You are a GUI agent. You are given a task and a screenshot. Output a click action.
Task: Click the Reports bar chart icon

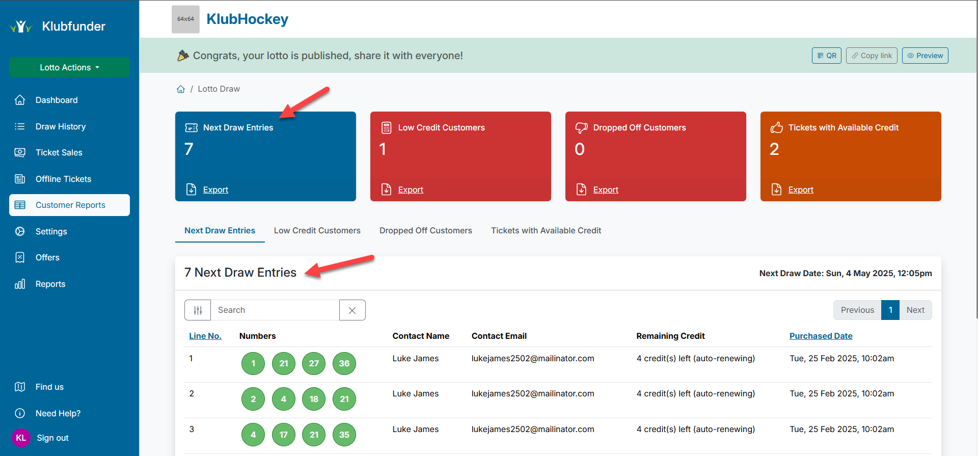[20, 284]
